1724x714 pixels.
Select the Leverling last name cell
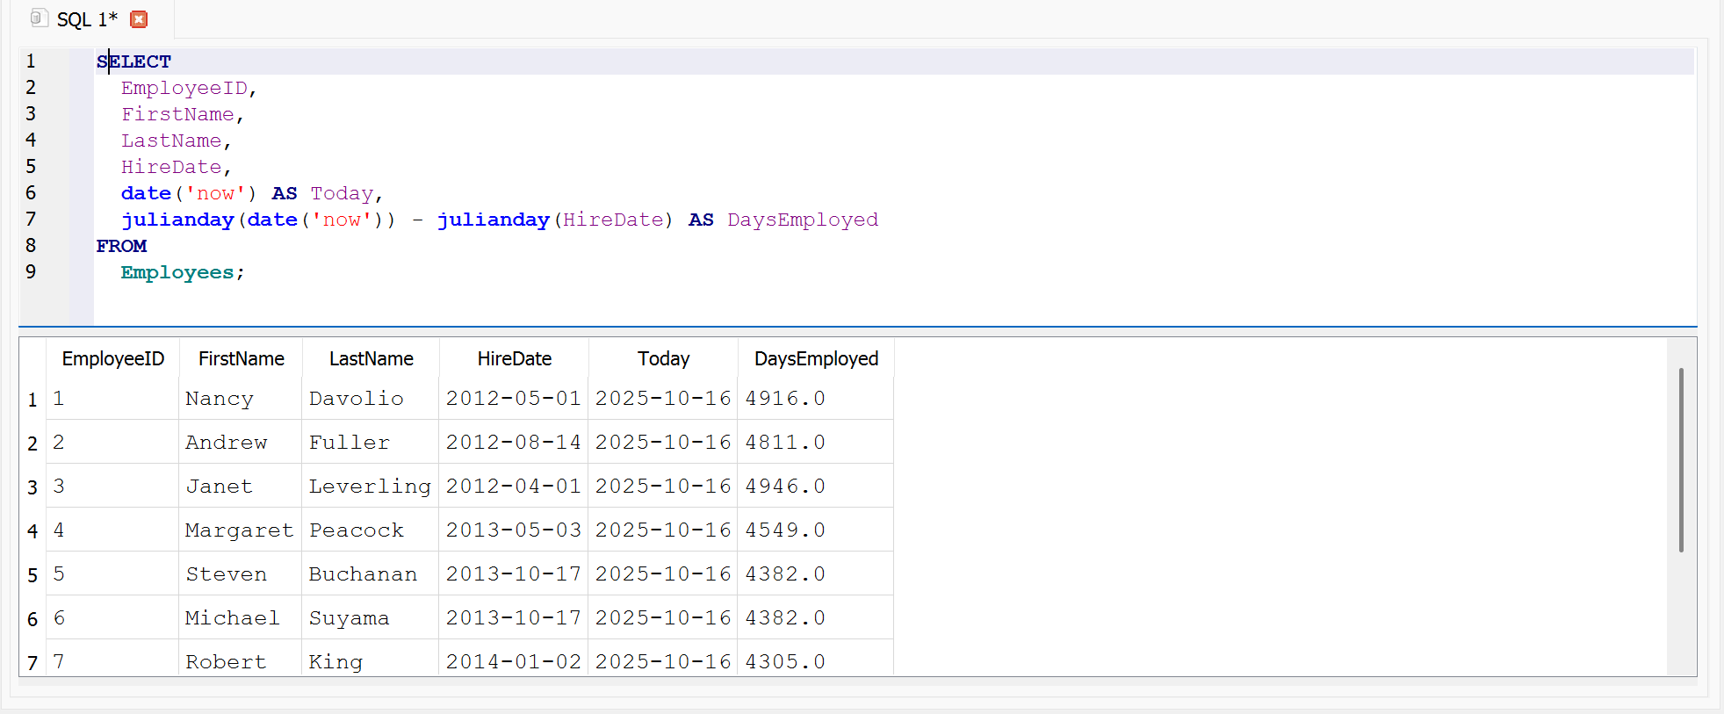click(x=370, y=487)
